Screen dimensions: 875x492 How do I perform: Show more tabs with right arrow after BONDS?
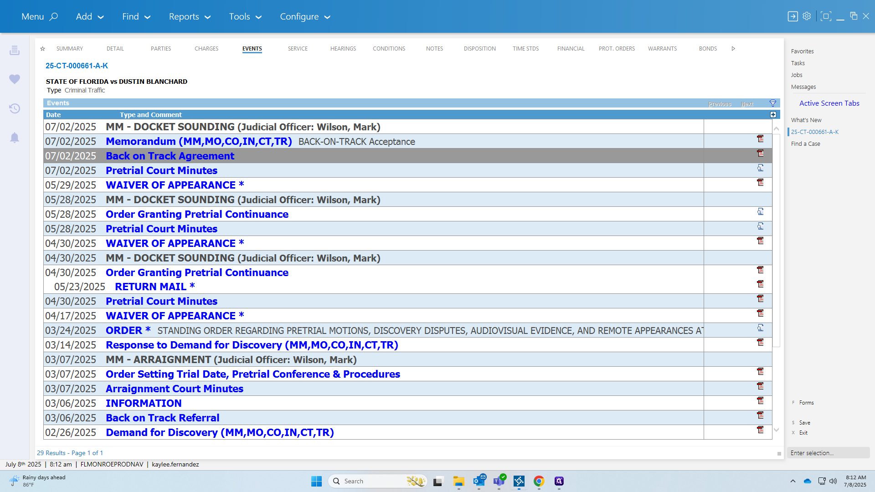[x=733, y=49]
